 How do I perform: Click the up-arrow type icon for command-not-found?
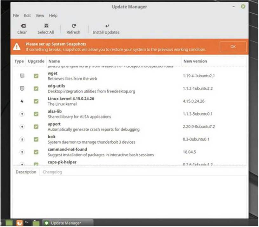pyautogui.click(x=22, y=152)
